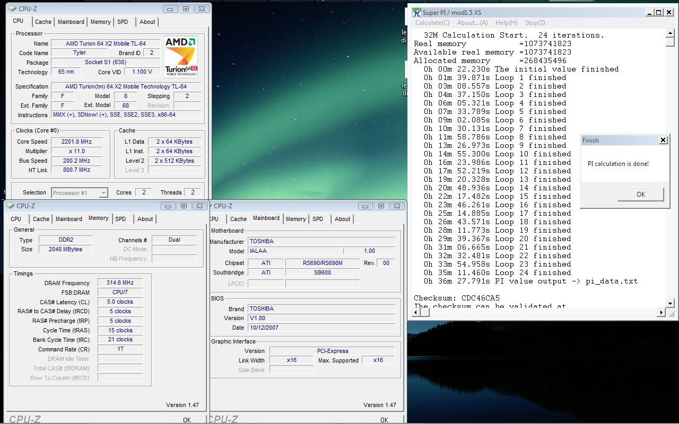
Task: Click the Code Name Tyler field
Action: 80,53
